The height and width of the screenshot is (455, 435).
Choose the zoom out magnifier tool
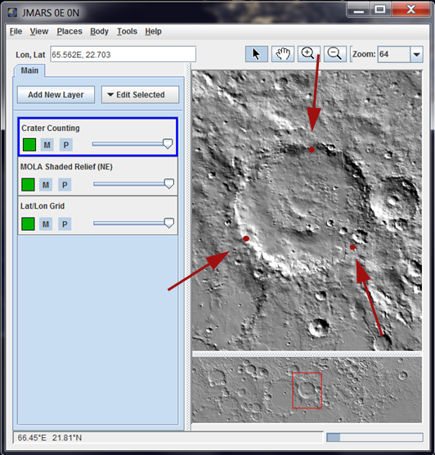tap(335, 54)
